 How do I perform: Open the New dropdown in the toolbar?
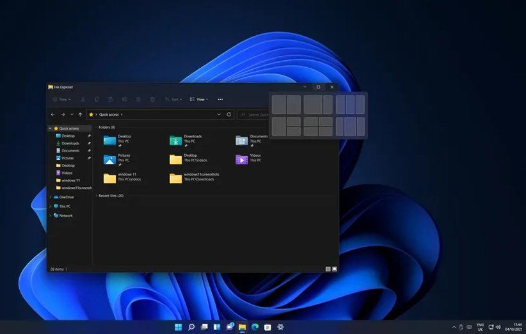tap(61, 99)
